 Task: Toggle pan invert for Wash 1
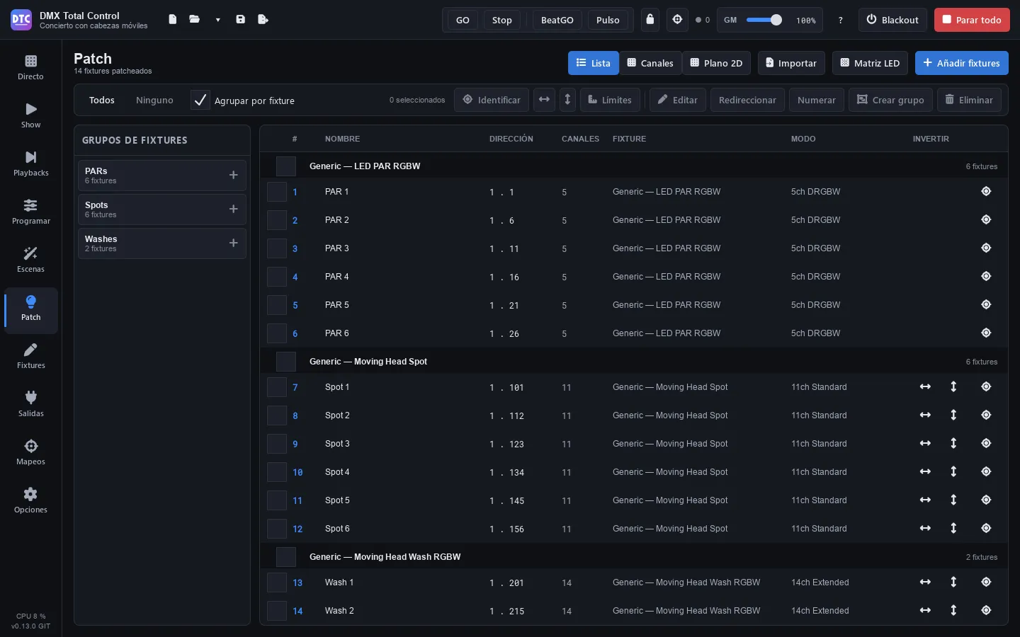[x=925, y=582]
